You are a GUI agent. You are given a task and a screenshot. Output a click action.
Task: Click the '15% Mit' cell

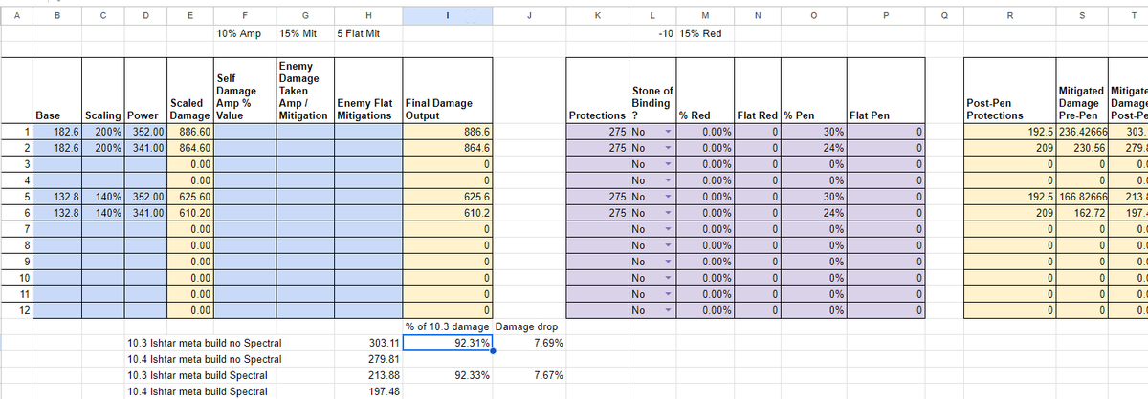click(306, 32)
